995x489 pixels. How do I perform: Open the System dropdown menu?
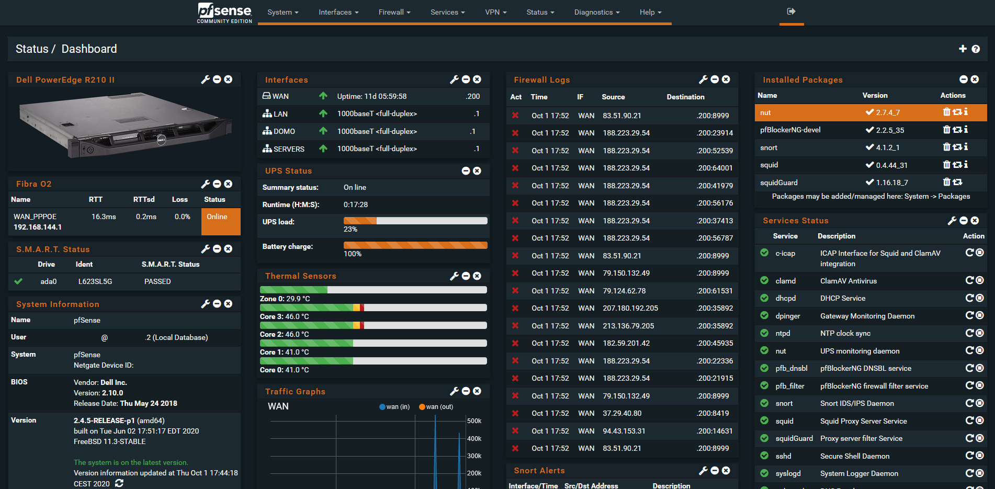tap(282, 12)
